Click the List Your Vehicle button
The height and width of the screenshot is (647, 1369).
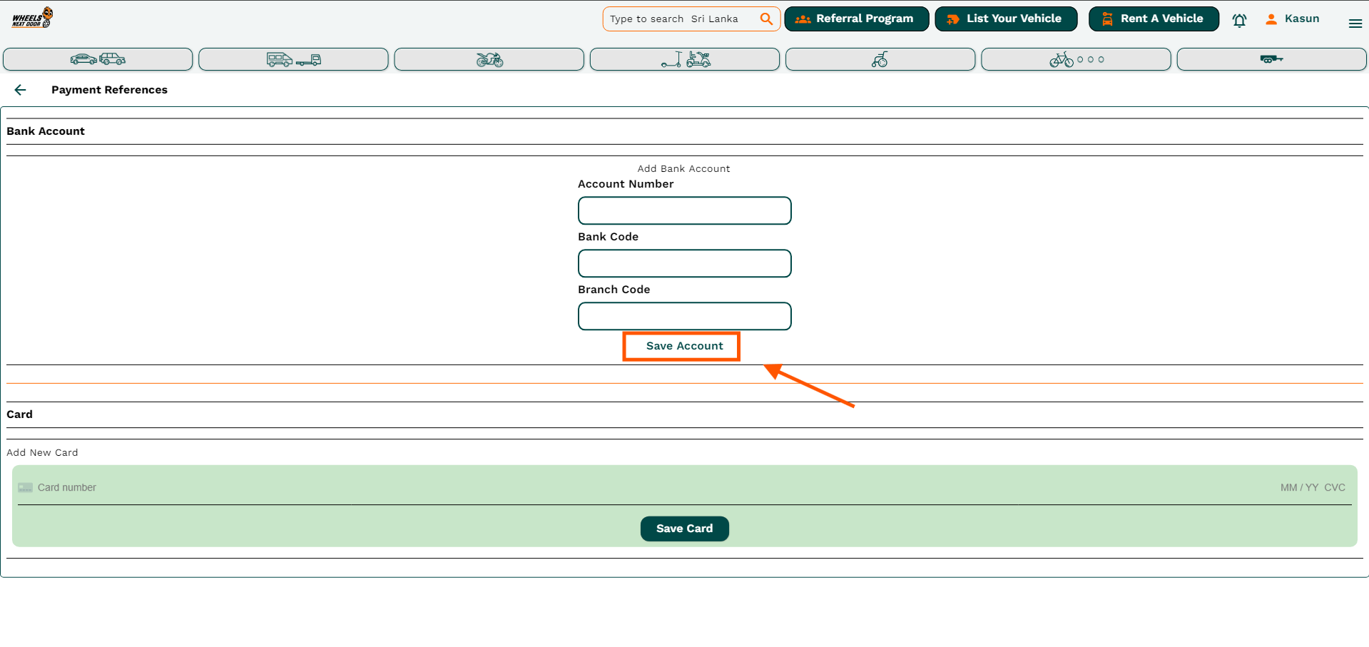1006,19
